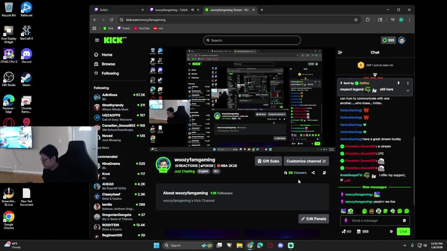Click the icon right of the share icon
447x251 pixels.
point(324,173)
